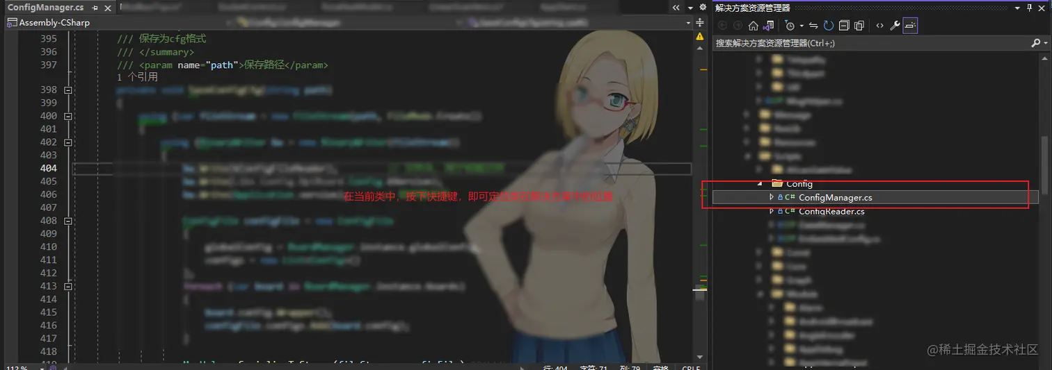Click the editor split window handle
This screenshot has height=370, width=1052.
tap(699, 22)
